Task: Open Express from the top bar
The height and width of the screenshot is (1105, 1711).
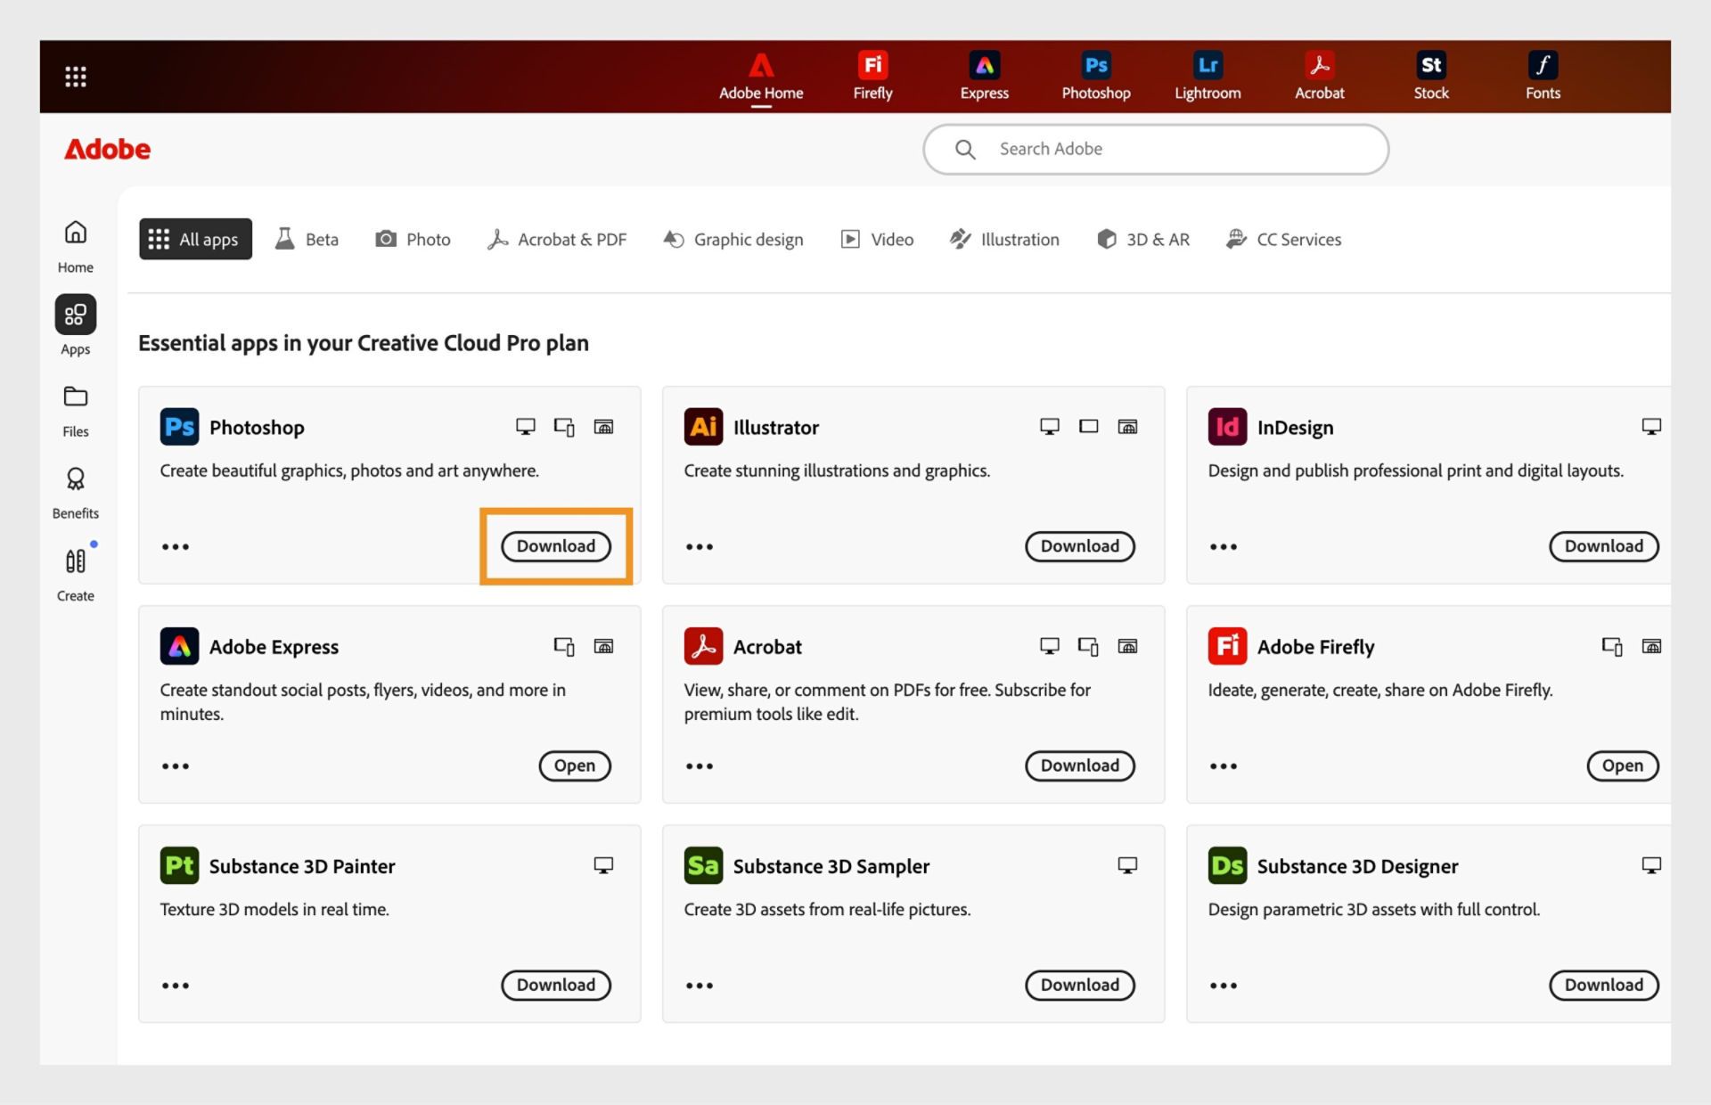Action: [x=984, y=77]
